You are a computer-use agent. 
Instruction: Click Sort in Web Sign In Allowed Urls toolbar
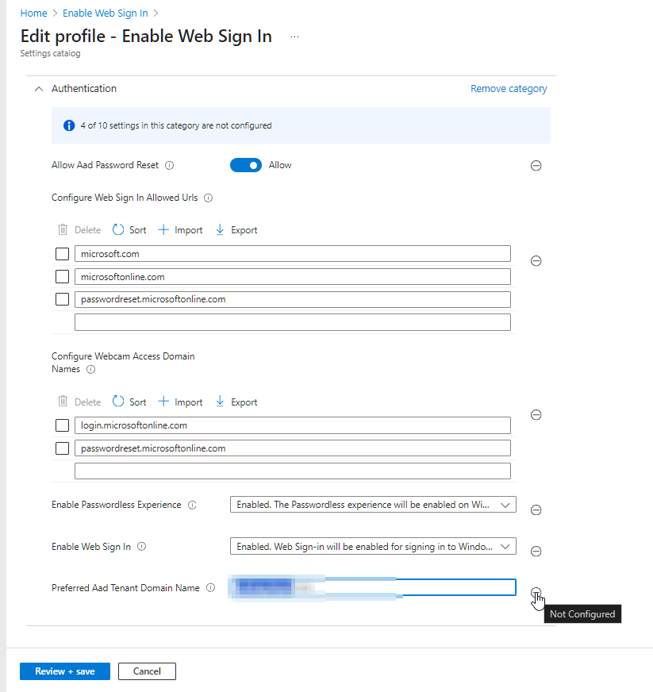tap(129, 230)
